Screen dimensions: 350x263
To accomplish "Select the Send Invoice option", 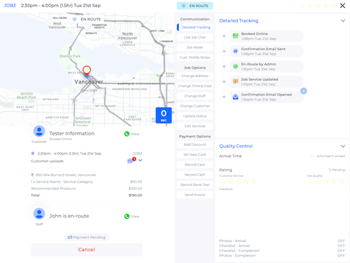I will (x=195, y=195).
